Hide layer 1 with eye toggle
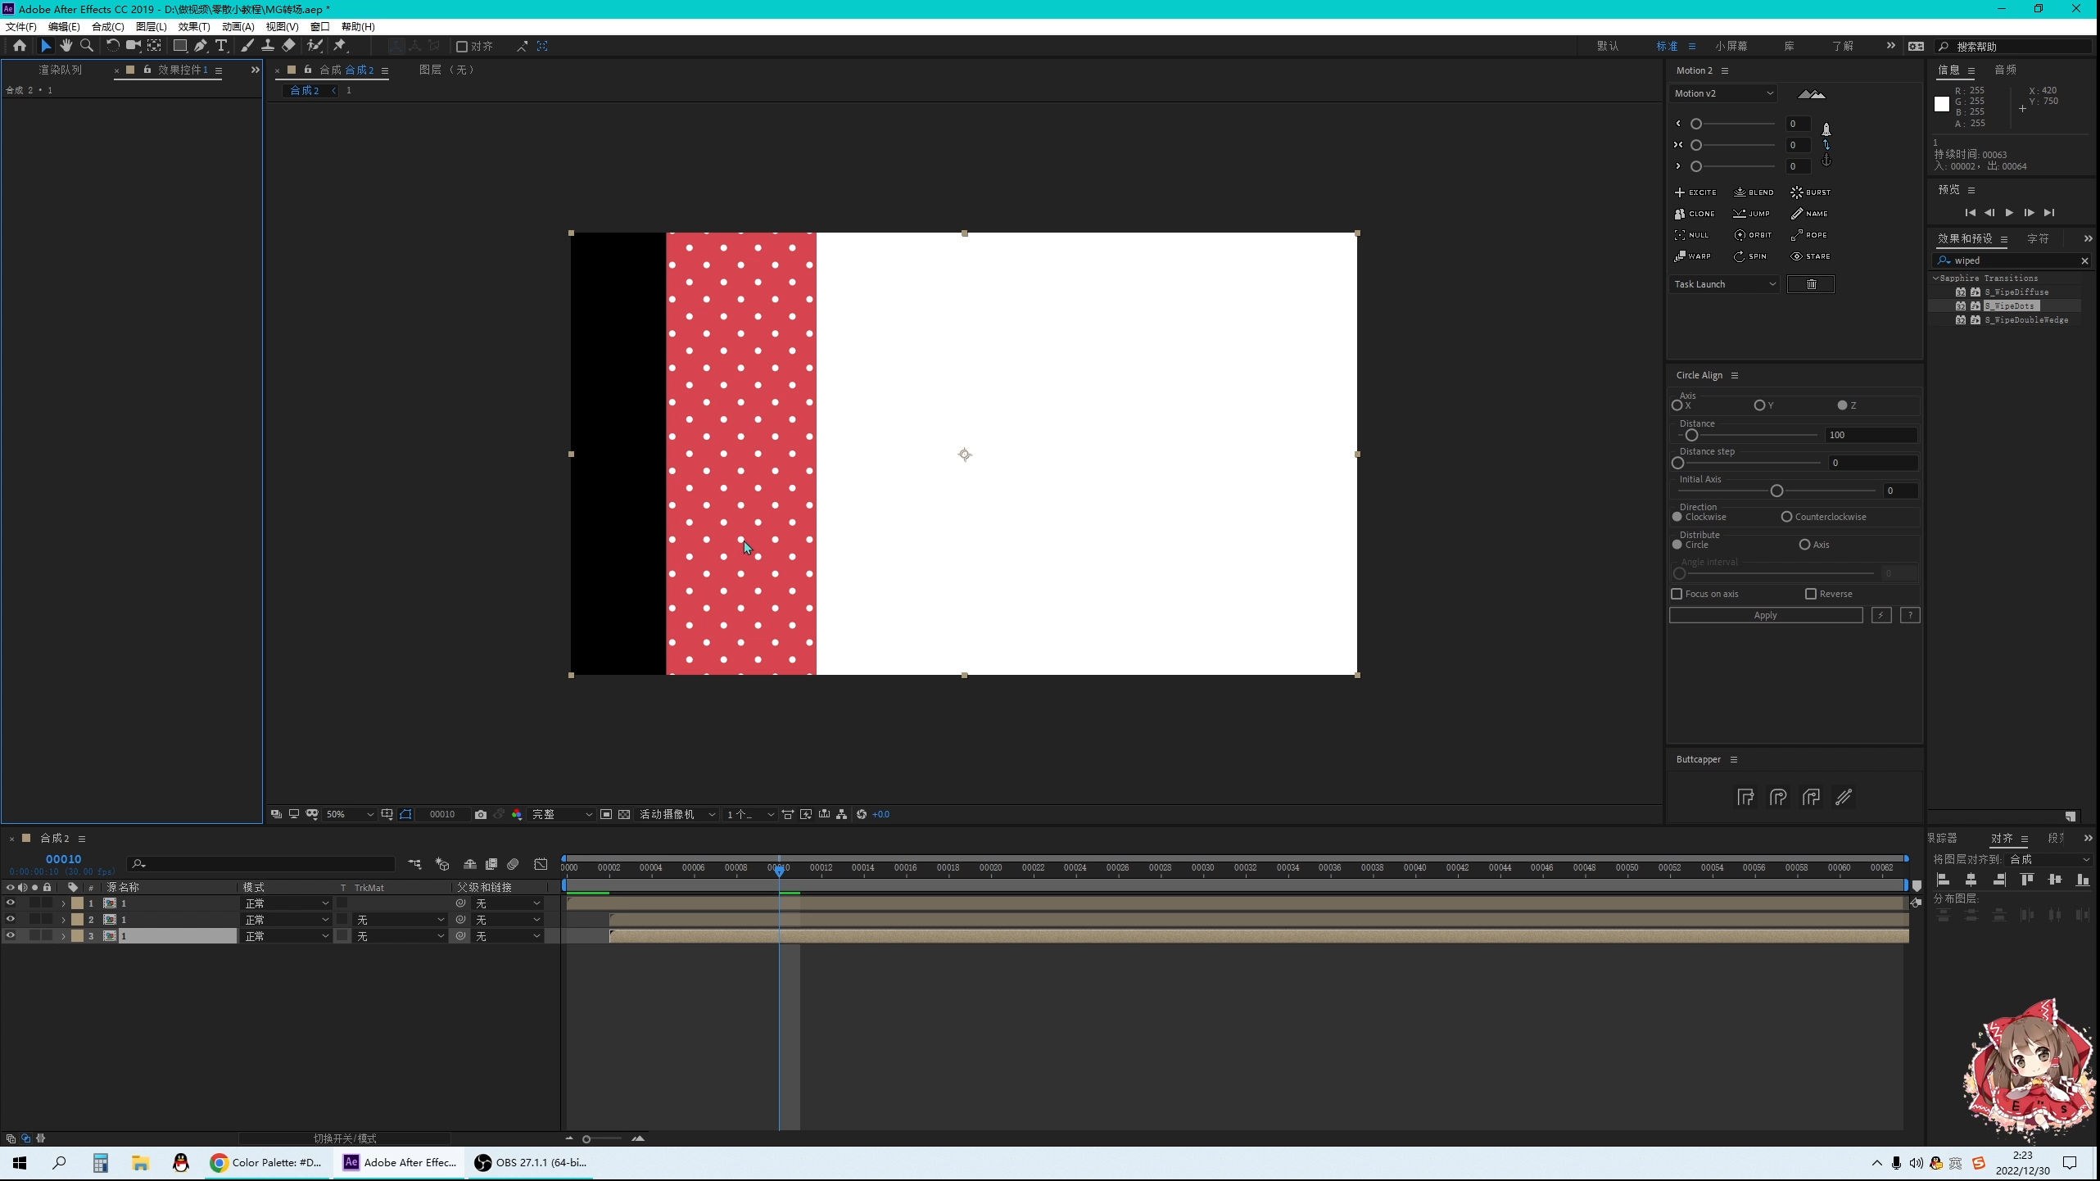 tap(11, 903)
